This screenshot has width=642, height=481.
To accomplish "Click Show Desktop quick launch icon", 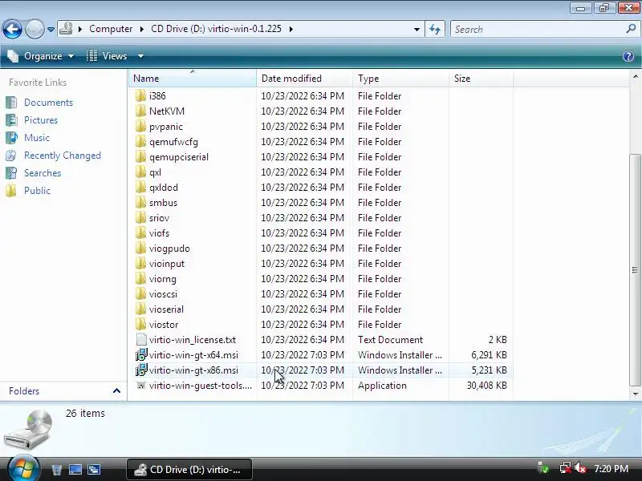I will click(75, 470).
